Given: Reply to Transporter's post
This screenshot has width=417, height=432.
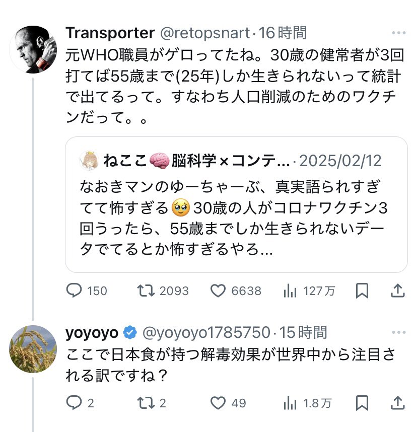Looking at the screenshot, I should [75, 291].
